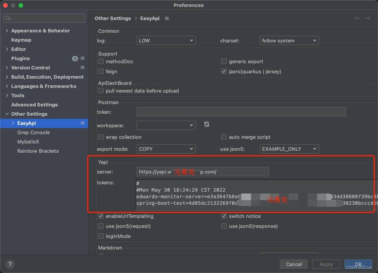This screenshot has width=378, height=273.
Task: Go back with the left arrow icon
Action: click(357, 19)
